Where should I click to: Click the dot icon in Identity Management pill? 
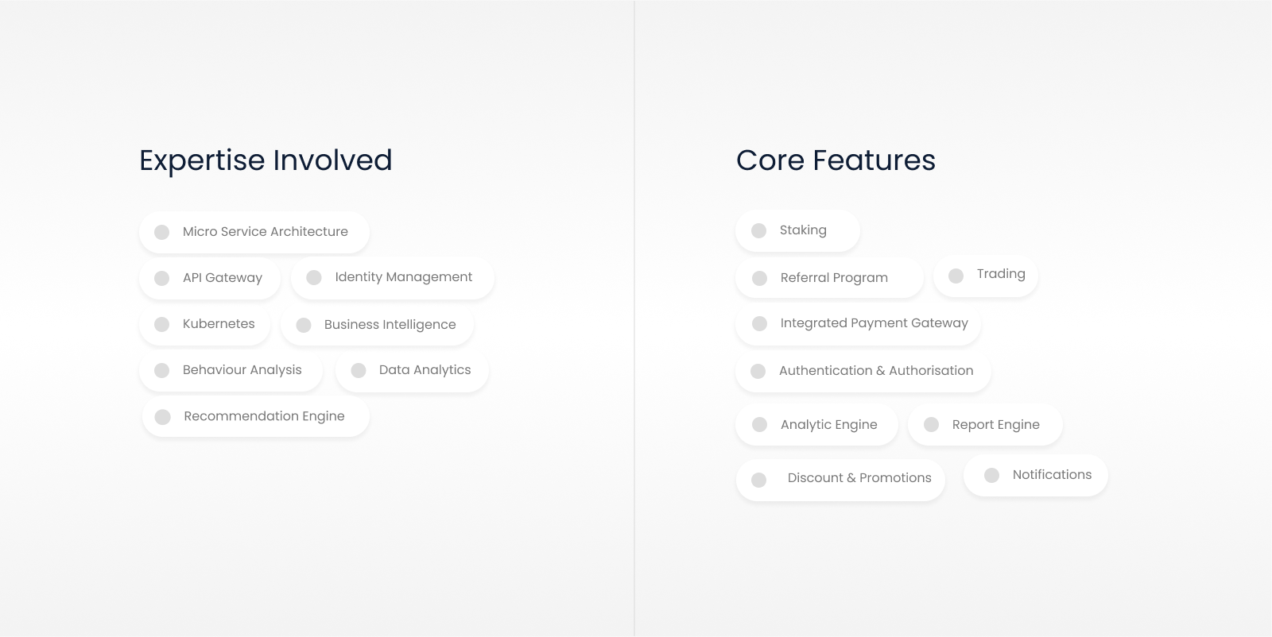314,277
